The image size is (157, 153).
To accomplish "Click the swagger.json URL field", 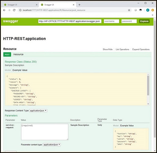I will pyautogui.click(x=70, y=21).
